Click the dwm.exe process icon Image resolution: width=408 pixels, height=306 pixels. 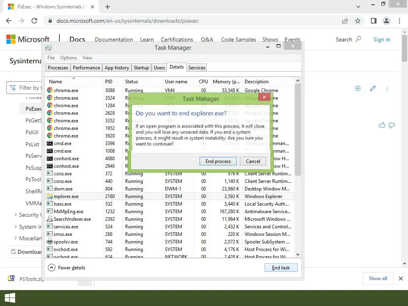point(50,188)
